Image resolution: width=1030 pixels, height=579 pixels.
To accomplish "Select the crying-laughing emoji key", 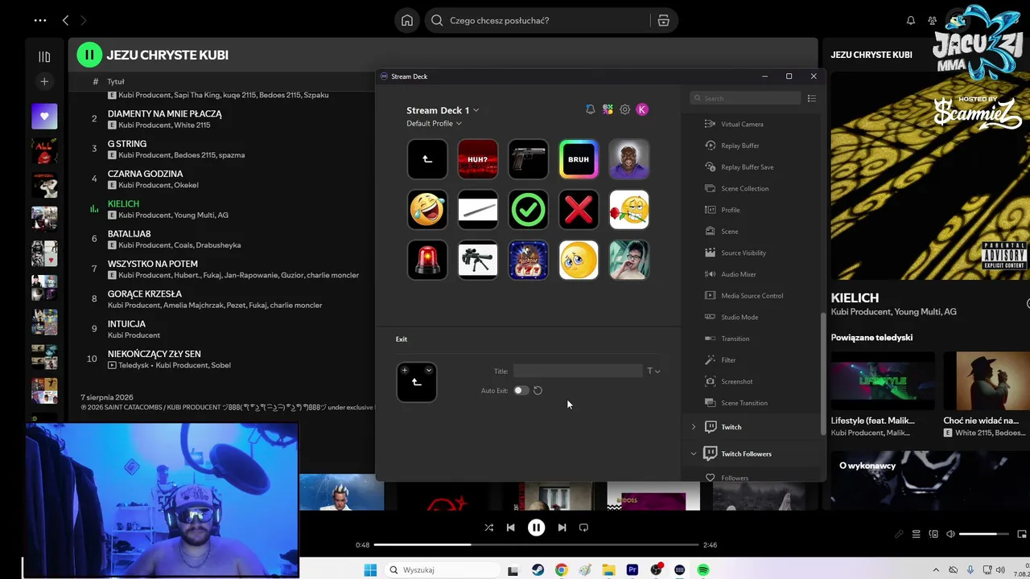I will pos(427,210).
